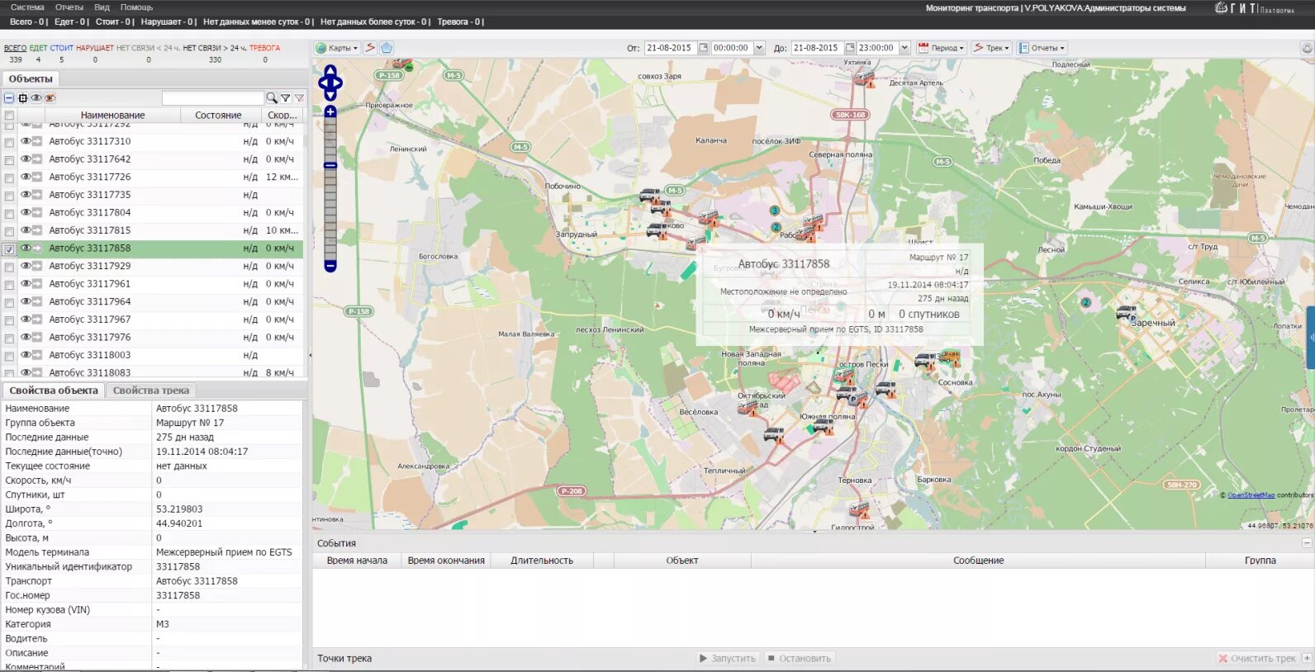Click the Остановить button
Image resolution: width=1315 pixels, height=672 pixels.
coord(800,658)
